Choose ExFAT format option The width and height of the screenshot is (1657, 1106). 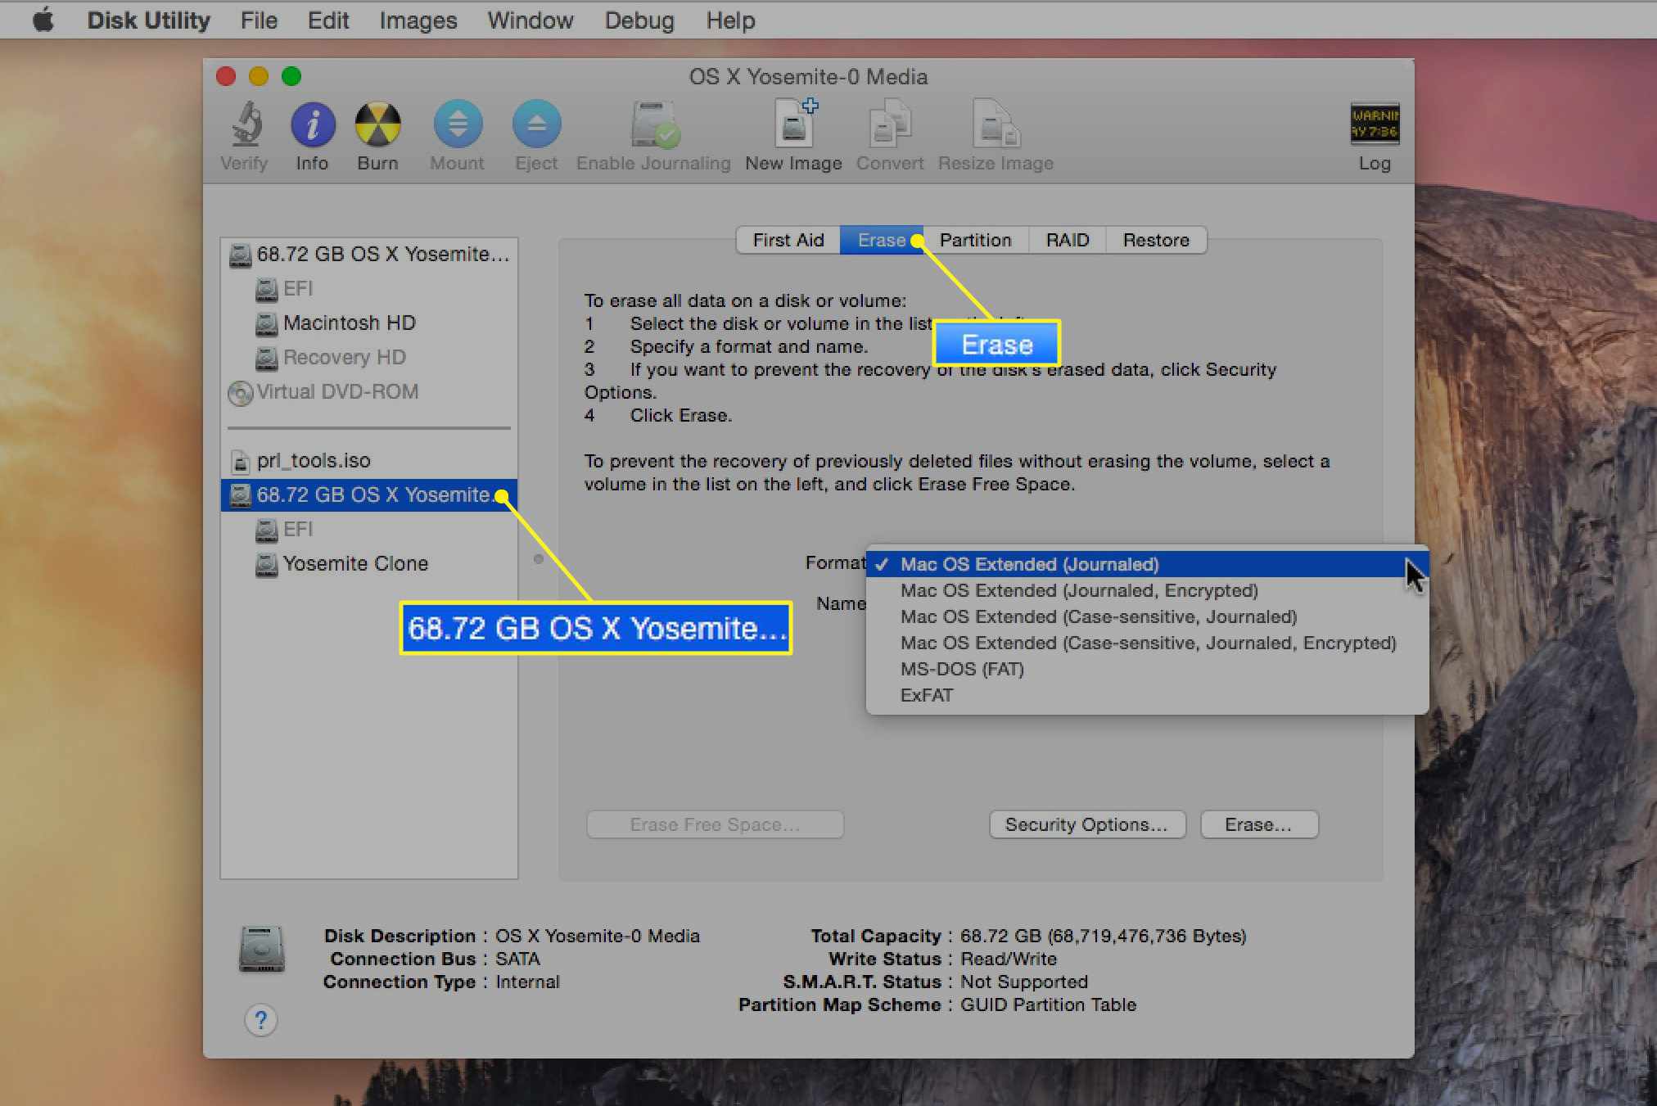[1147, 695]
